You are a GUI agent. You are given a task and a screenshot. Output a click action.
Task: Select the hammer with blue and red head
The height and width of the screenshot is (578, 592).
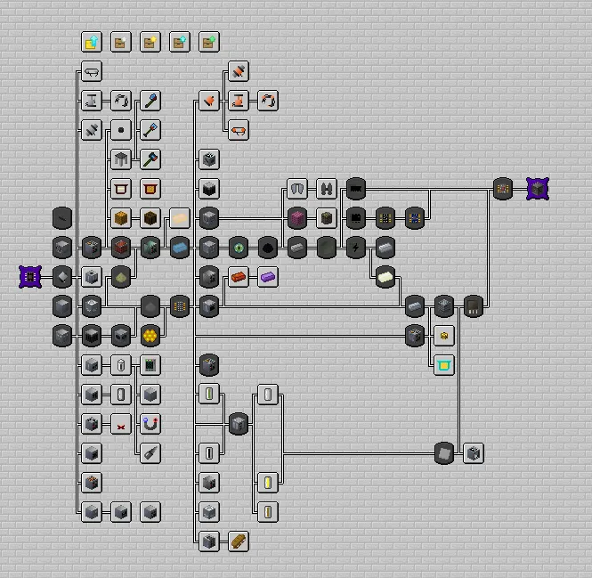(x=150, y=159)
